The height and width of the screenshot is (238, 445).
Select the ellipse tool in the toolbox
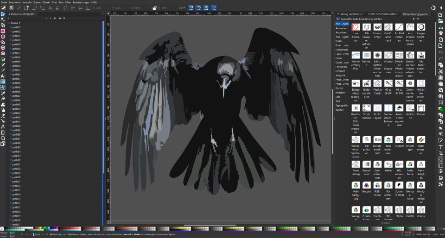pos(3,37)
